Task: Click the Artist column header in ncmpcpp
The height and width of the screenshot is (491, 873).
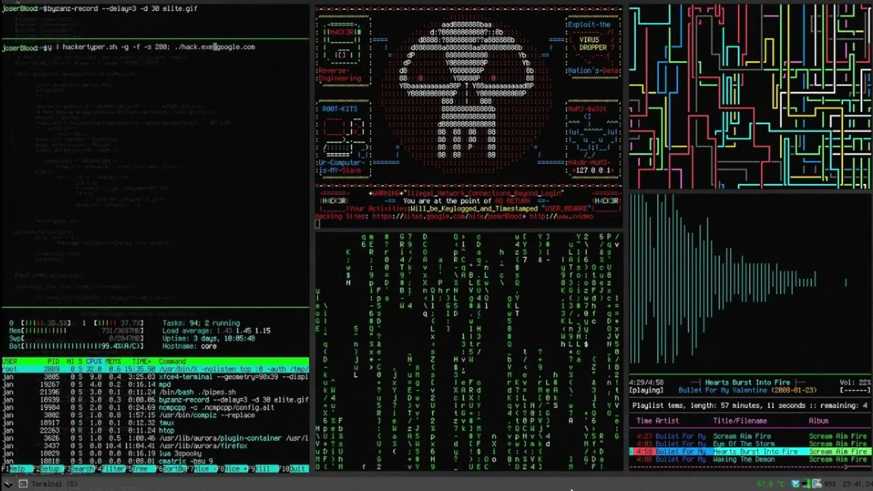Action: (x=667, y=421)
